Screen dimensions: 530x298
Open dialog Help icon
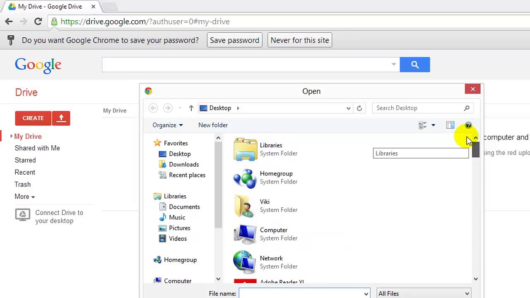click(468, 125)
